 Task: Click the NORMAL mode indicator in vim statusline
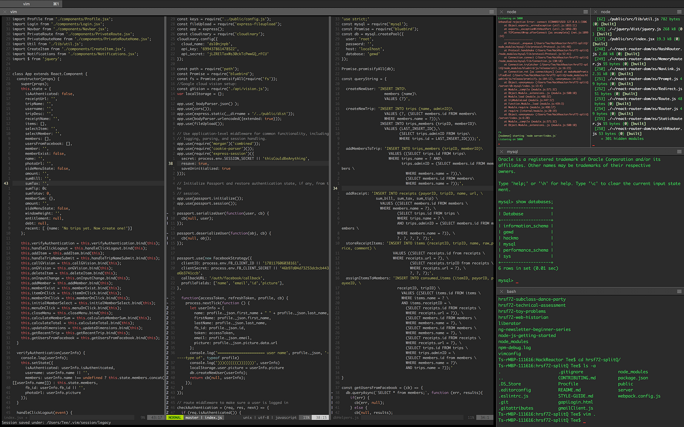tap(175, 418)
